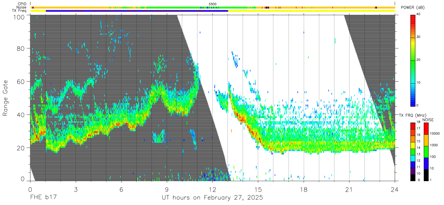
Task: Click the FHE b17 radar label
Action: [x=43, y=198]
